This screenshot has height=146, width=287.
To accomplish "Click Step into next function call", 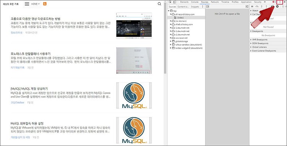I will click(262, 6).
